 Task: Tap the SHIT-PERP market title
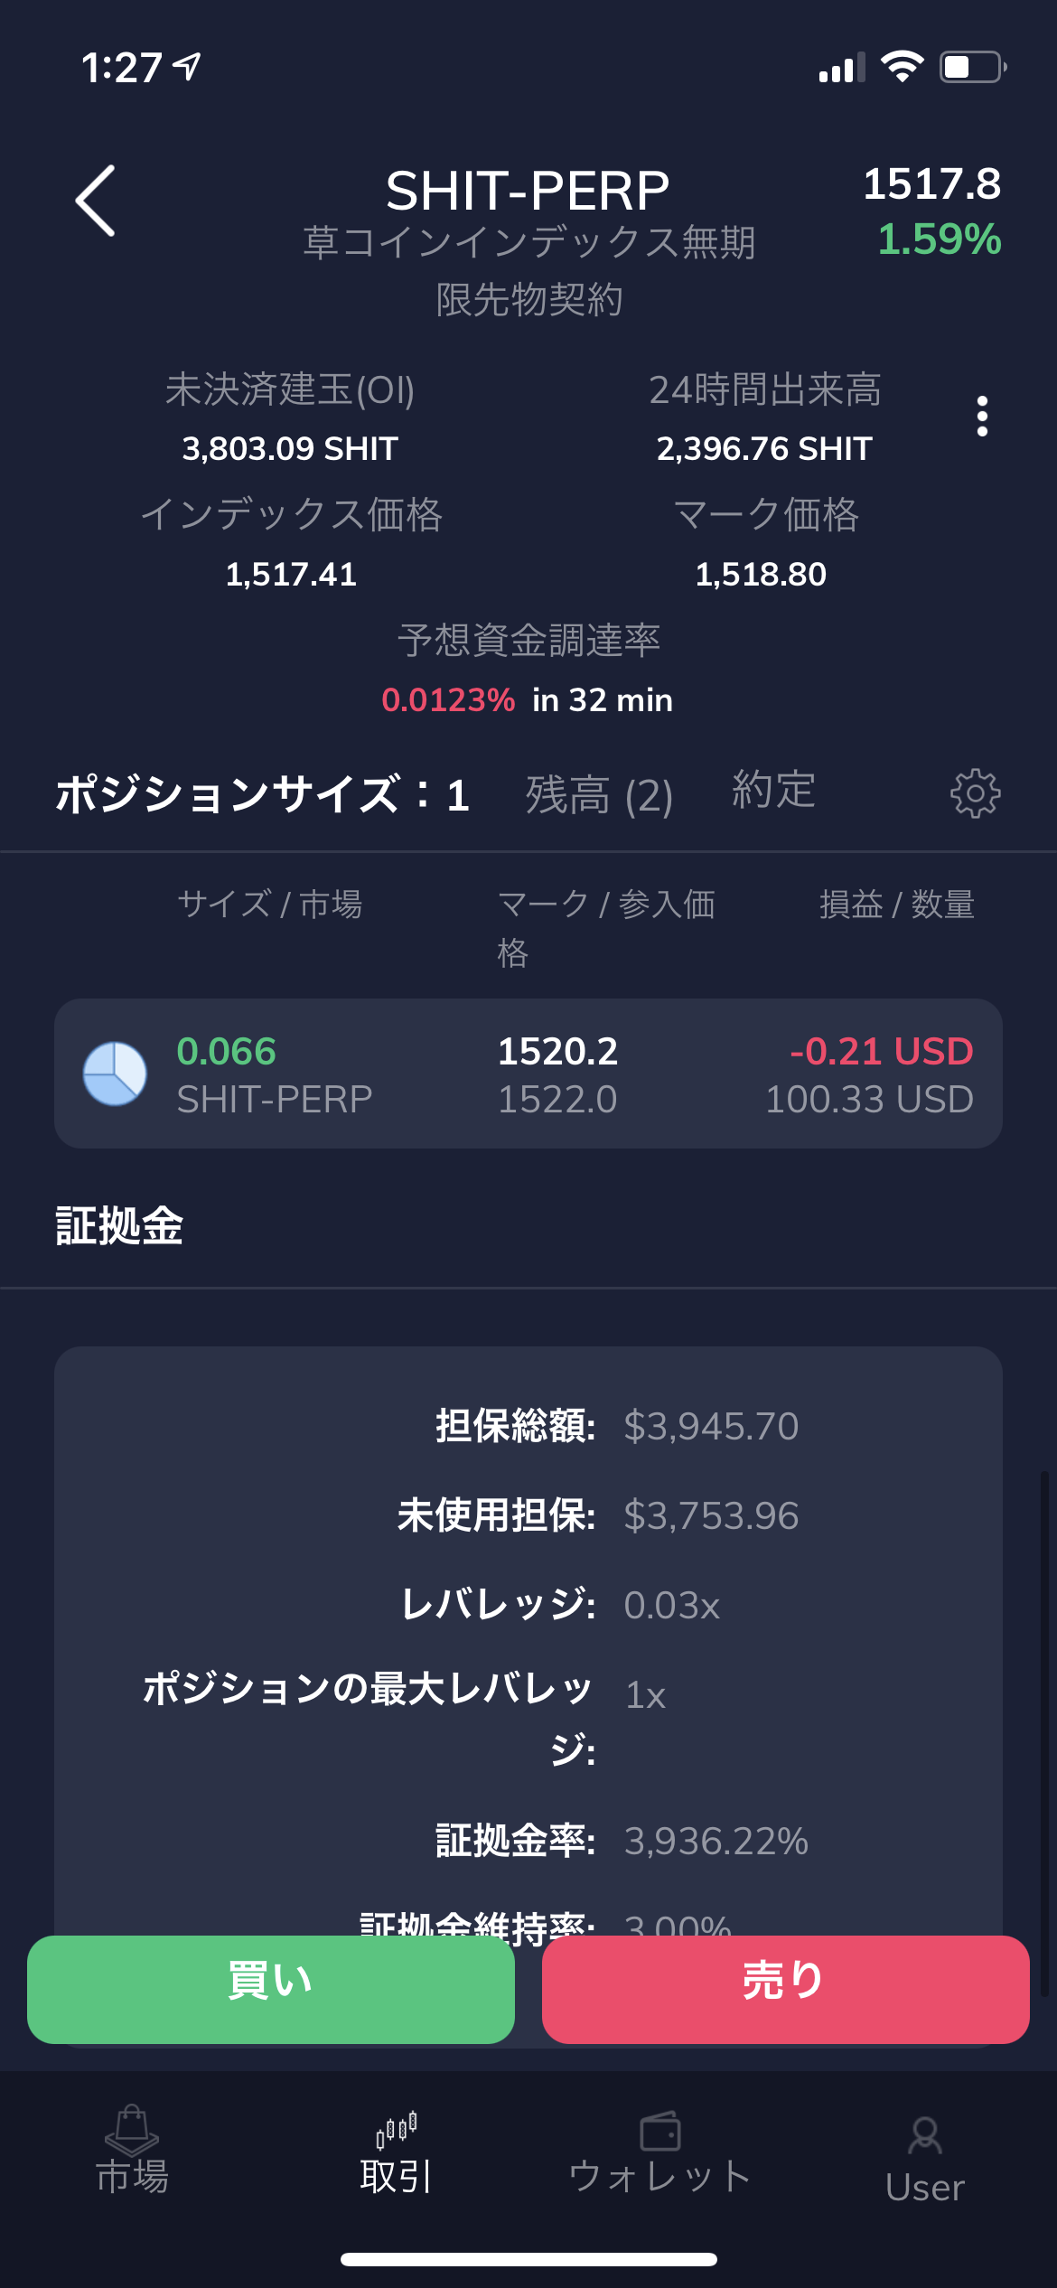(528, 192)
